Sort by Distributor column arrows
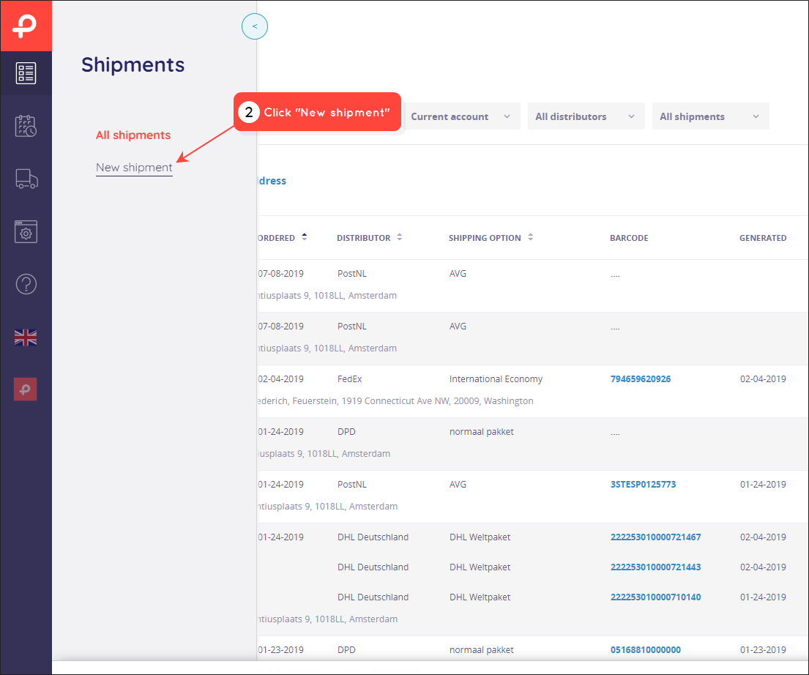 [399, 237]
